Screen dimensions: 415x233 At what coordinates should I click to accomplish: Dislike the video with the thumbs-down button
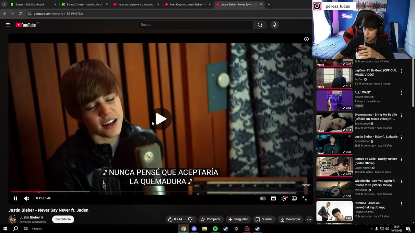tap(190, 219)
